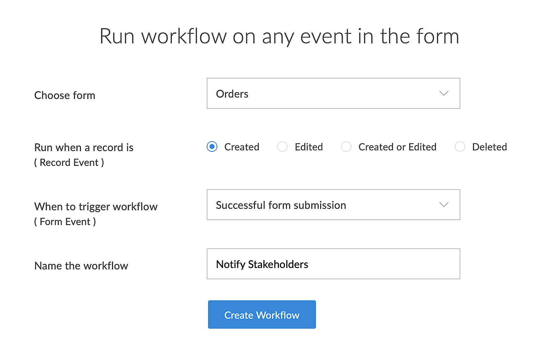Click the 'Choose form' label

pyautogui.click(x=65, y=95)
